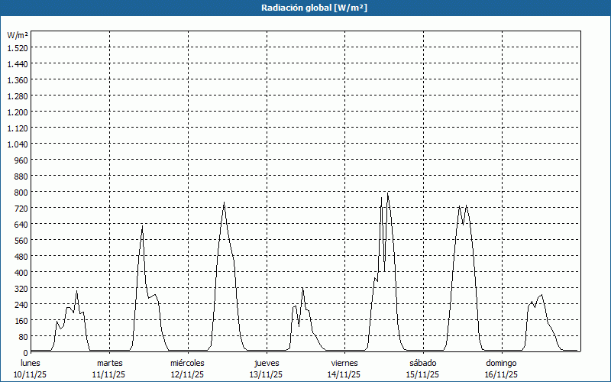Select the domingo day label
611x382 pixels.
coord(501,363)
